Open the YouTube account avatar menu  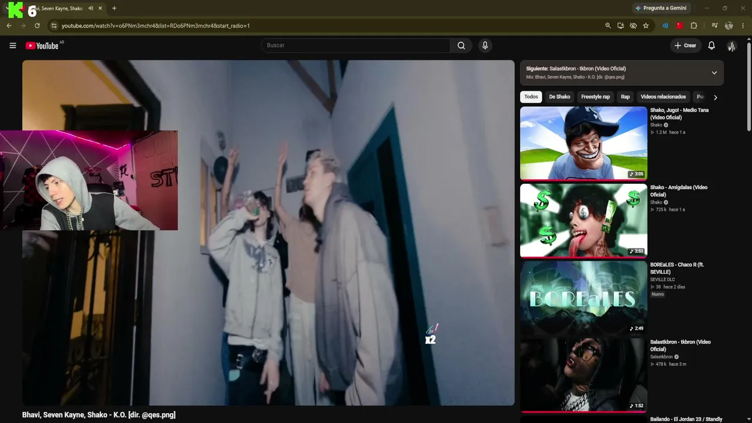click(731, 45)
